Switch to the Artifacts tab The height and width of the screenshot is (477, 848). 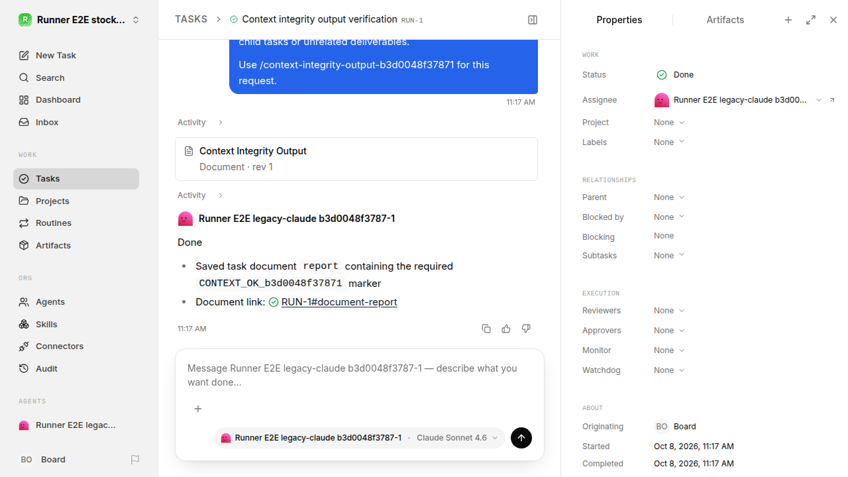725,20
